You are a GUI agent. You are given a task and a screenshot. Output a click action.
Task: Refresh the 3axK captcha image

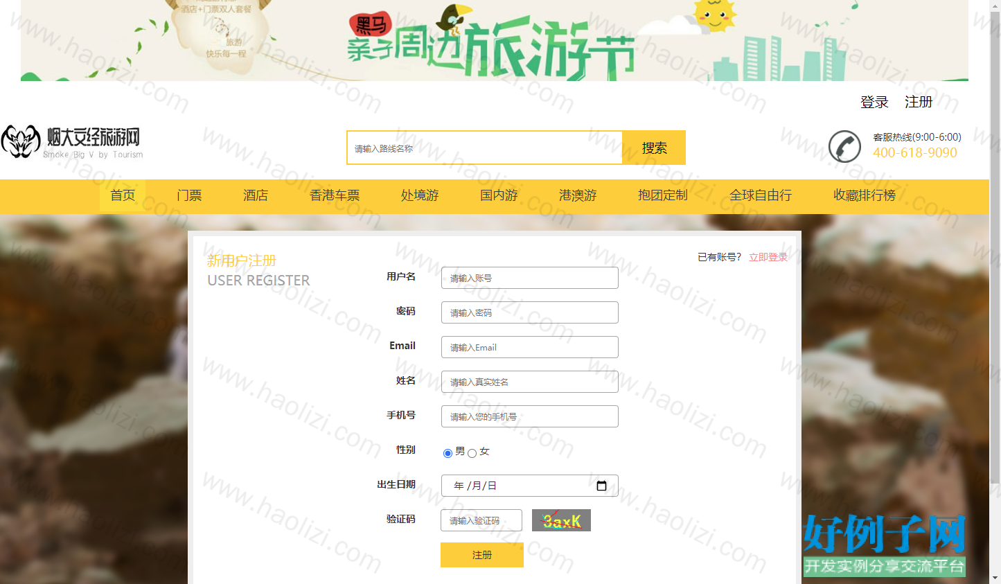pos(561,520)
